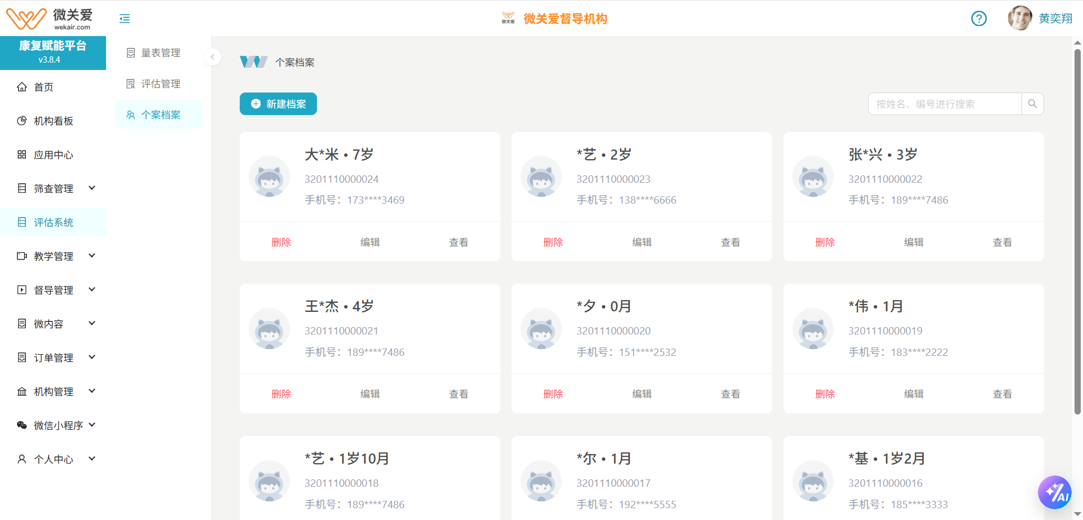This screenshot has width=1083, height=520.
Task: Open the 首页 home icon in sidebar
Action: tap(21, 86)
